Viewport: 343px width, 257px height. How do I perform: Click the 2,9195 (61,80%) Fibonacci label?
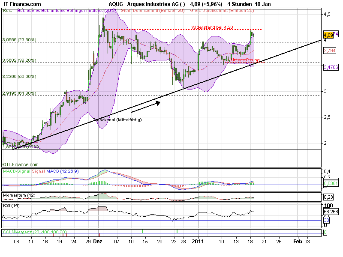[x=19, y=93]
